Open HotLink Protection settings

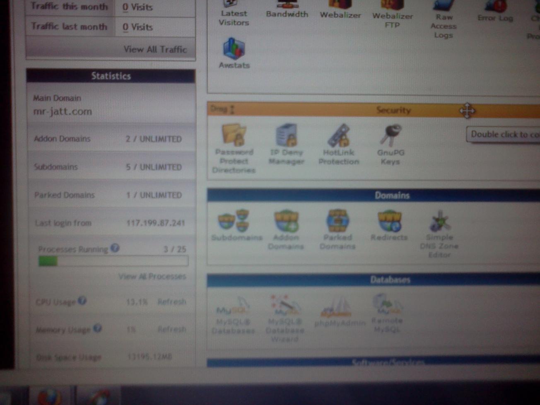pos(339,143)
